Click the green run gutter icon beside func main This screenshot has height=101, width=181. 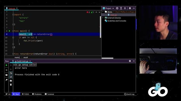(x=10, y=31)
